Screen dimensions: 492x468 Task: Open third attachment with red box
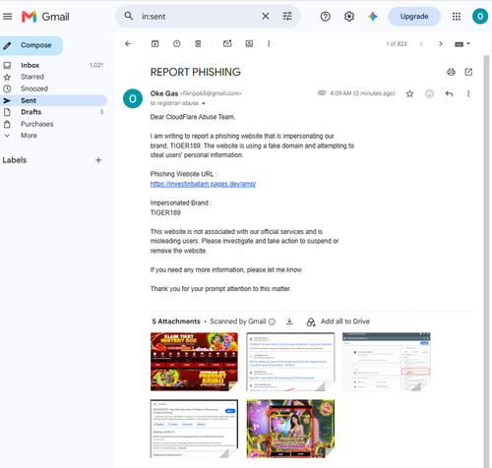pyautogui.click(x=387, y=362)
